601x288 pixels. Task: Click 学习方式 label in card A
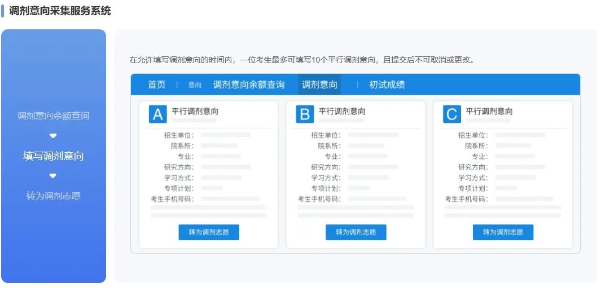[179, 178]
